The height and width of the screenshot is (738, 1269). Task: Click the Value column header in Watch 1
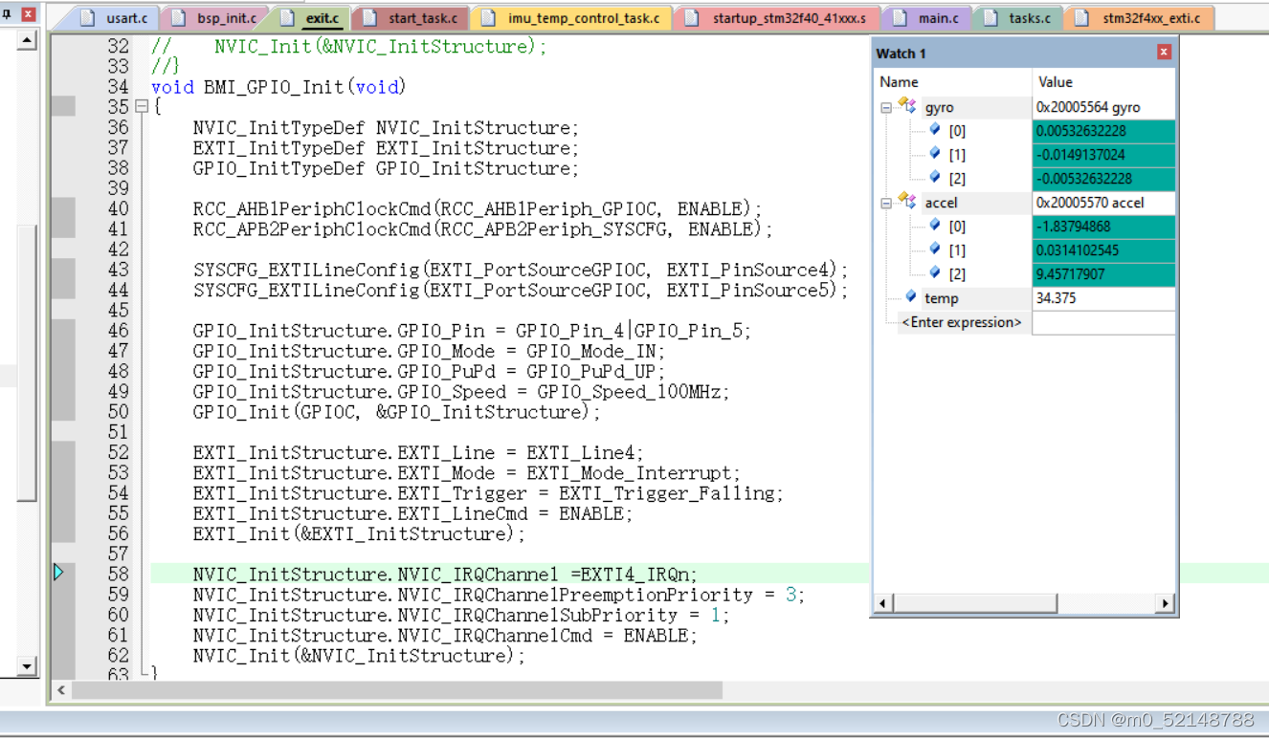(x=1103, y=82)
